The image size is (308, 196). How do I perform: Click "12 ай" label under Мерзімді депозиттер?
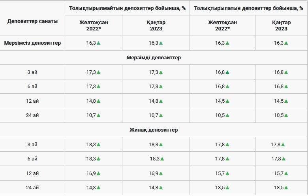click(x=32, y=101)
